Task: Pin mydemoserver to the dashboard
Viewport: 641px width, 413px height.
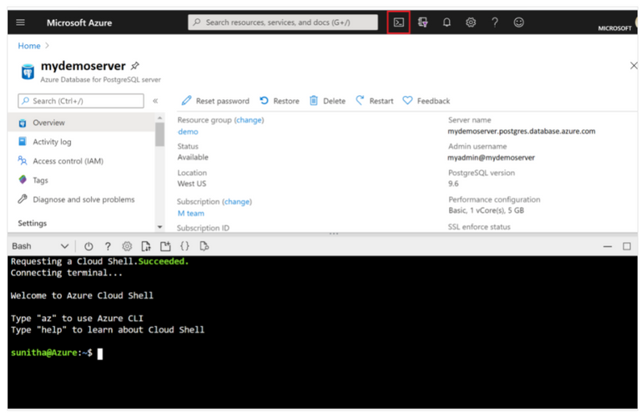Action: 135,66
